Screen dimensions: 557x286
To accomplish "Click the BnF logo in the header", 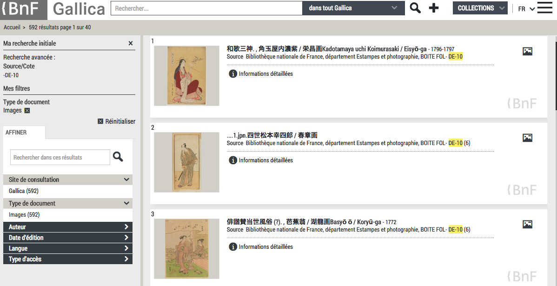I will (23, 9).
